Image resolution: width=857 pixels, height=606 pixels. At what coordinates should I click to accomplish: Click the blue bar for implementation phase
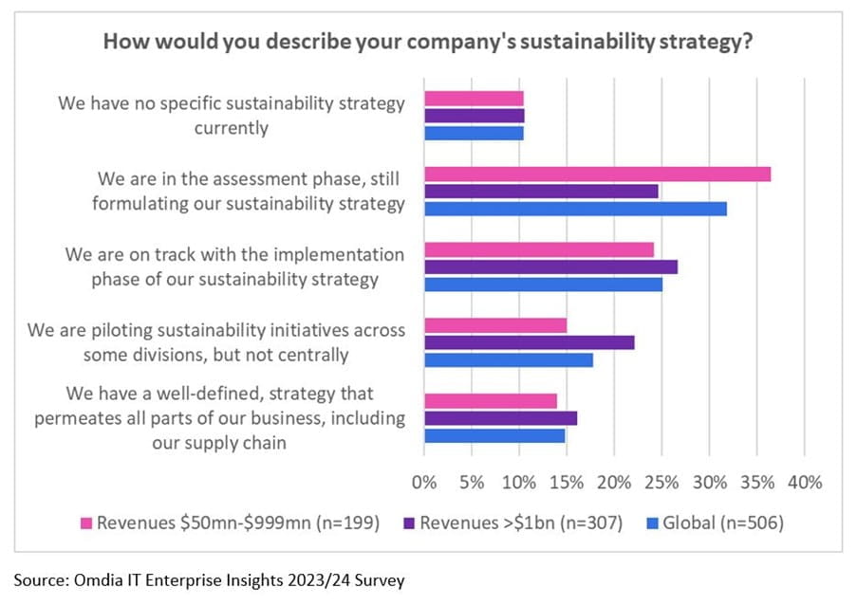(x=543, y=285)
